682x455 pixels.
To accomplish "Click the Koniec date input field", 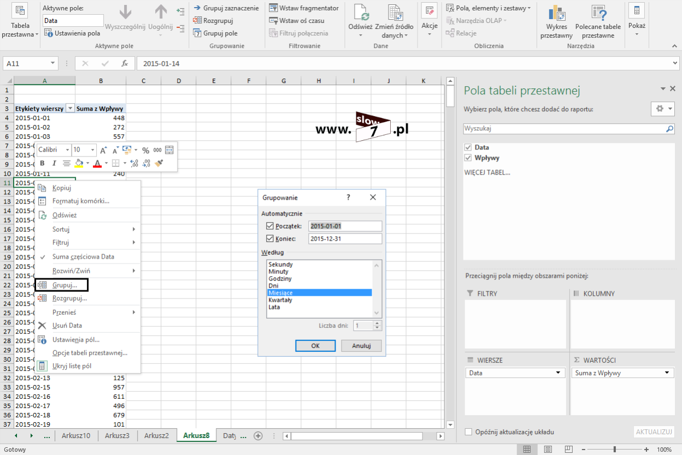I will [345, 238].
